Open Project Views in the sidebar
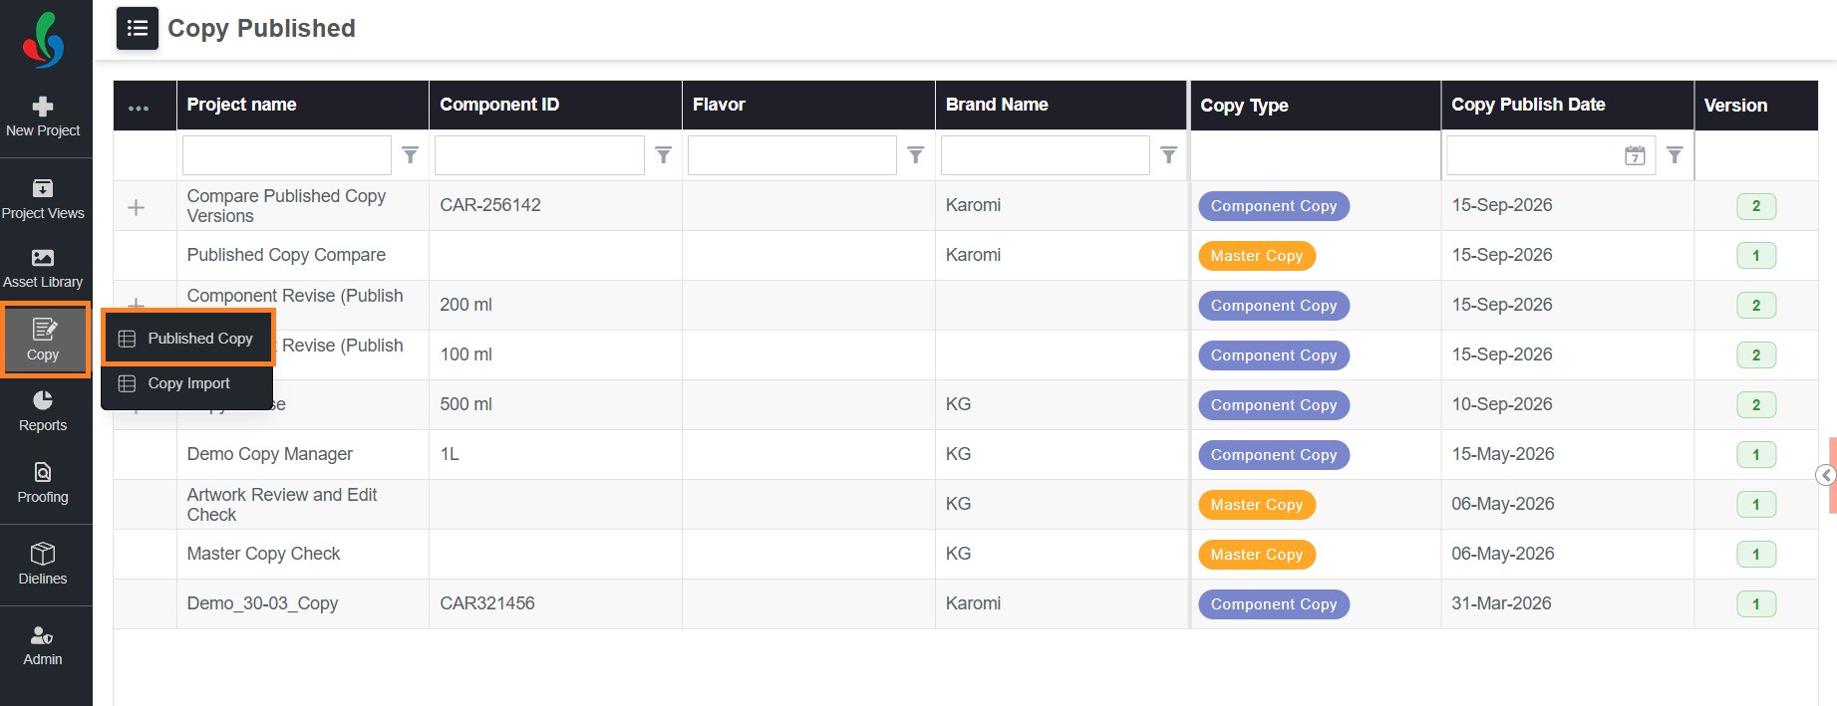This screenshot has height=706, width=1837. [x=43, y=199]
